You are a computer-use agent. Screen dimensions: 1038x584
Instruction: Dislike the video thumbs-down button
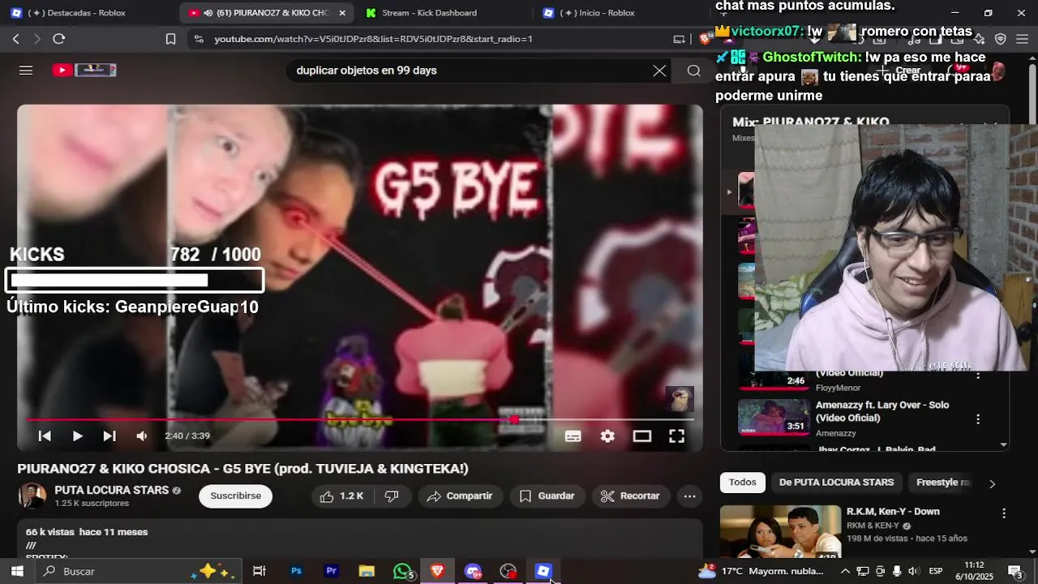point(392,496)
